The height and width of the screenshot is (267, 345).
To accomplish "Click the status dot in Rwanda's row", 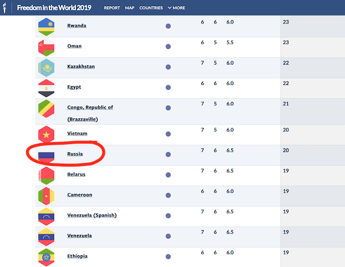I will coord(168,26).
